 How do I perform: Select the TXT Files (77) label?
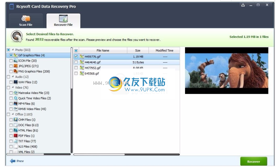pyautogui.click(x=27, y=141)
